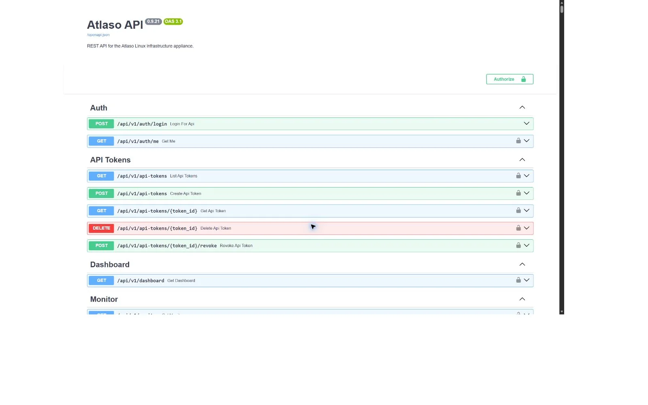This screenshot has height=405, width=648.
Task: Open the /openapi.json link
Action: tap(98, 35)
